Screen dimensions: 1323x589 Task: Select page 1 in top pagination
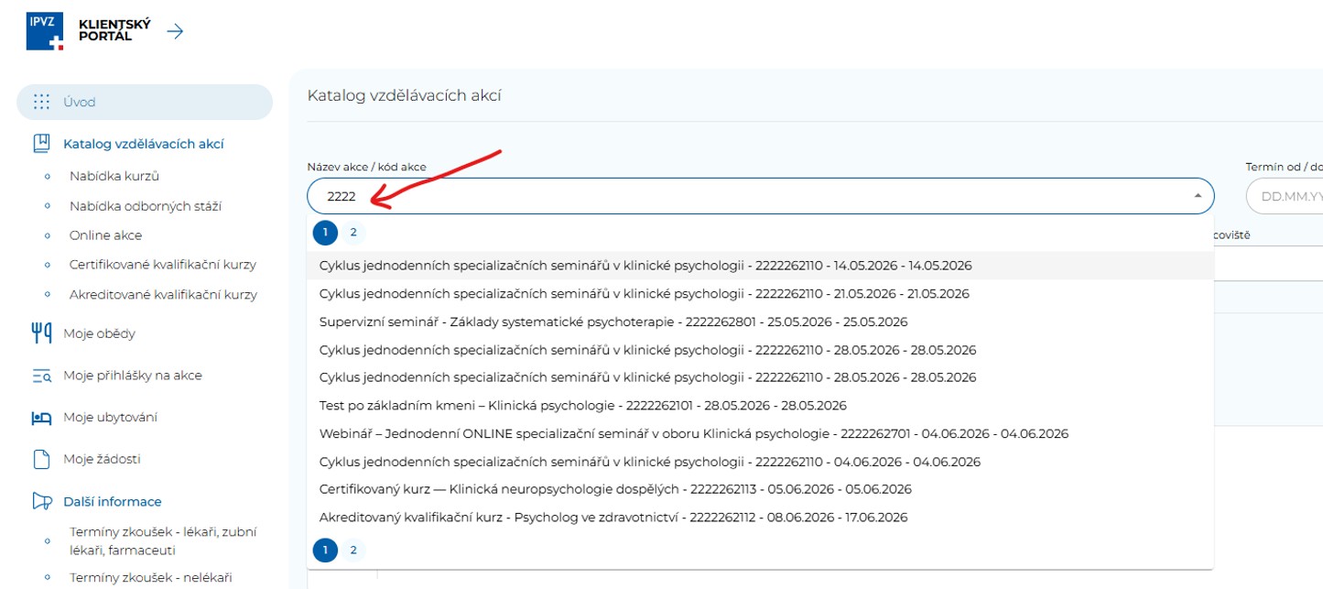pos(325,233)
